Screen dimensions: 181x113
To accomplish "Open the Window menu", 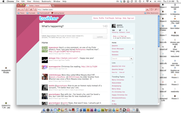I will coord(57,1).
